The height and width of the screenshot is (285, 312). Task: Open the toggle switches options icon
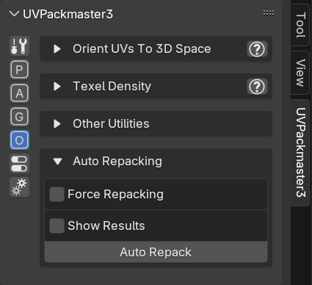point(19,164)
